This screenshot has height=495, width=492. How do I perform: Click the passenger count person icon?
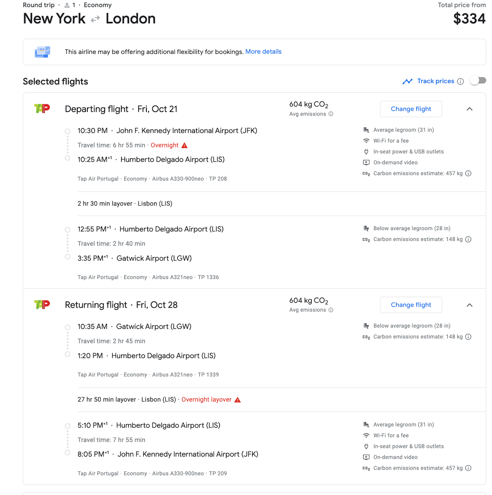coord(66,5)
